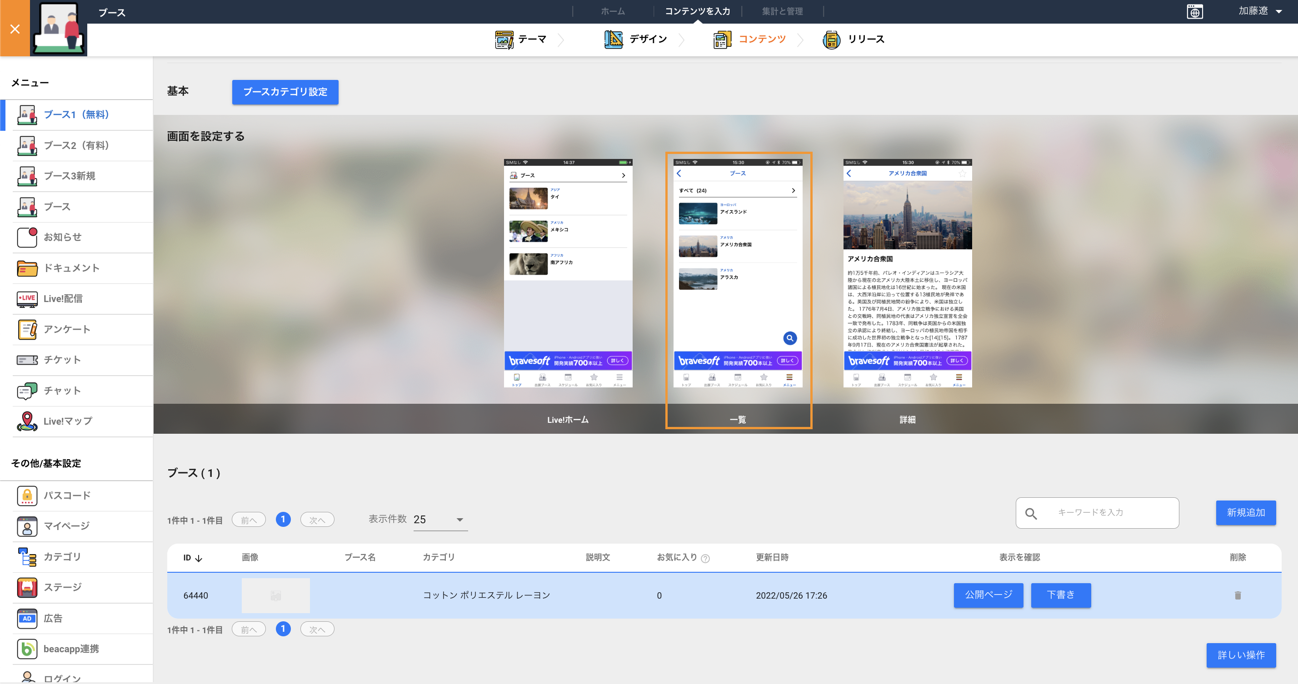This screenshot has height=684, width=1298.
Task: Sort the table by ID column arrow
Action: pyautogui.click(x=199, y=558)
